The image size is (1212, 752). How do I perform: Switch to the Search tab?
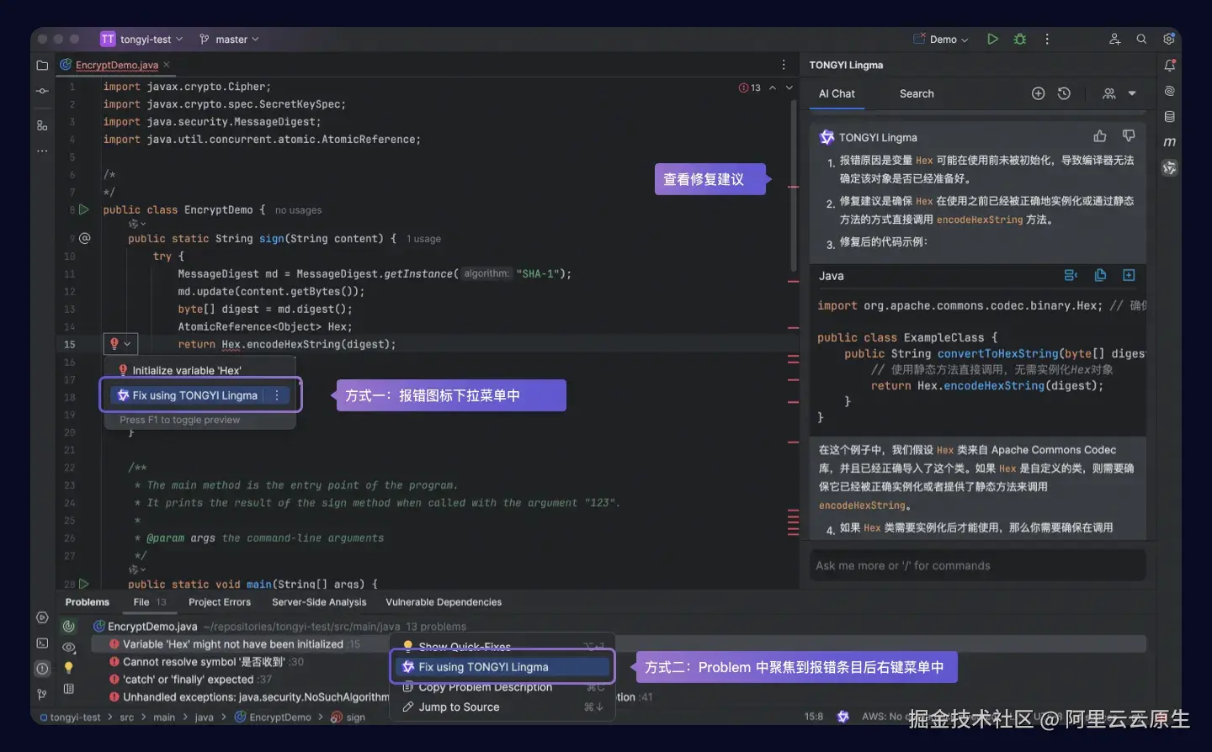(x=917, y=93)
